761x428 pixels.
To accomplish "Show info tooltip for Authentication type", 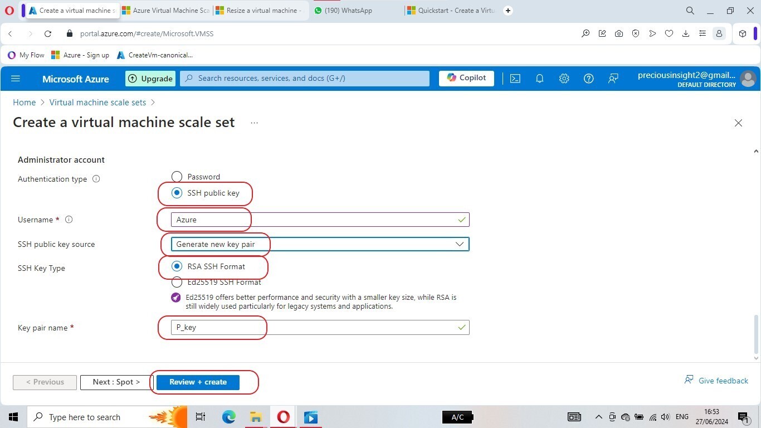I will click(96, 179).
